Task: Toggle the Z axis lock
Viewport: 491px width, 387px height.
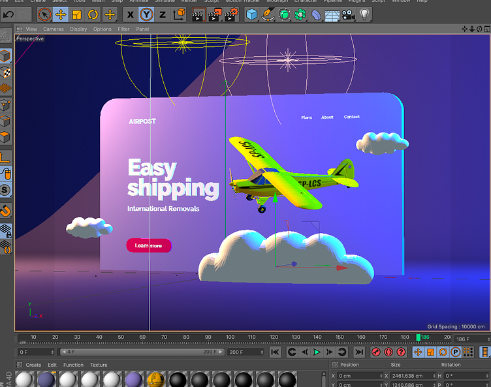Action: [x=163, y=14]
